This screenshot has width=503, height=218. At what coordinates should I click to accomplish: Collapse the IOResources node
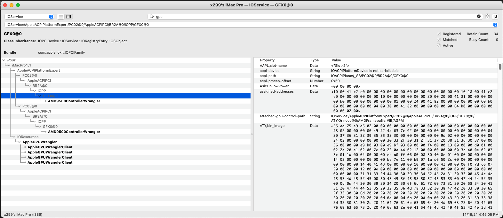[14, 137]
